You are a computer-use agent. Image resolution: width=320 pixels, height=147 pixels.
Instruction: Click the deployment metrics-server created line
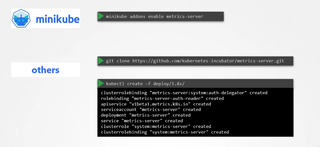pos(146,115)
